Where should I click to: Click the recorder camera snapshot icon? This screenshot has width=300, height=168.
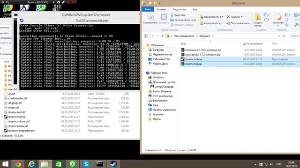click(58, 2)
